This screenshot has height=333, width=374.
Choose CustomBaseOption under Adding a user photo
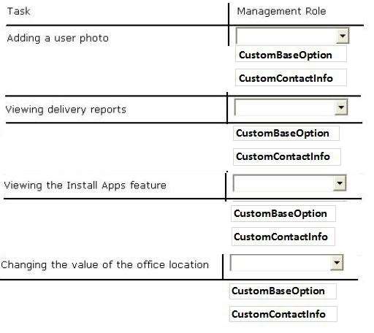(x=291, y=55)
